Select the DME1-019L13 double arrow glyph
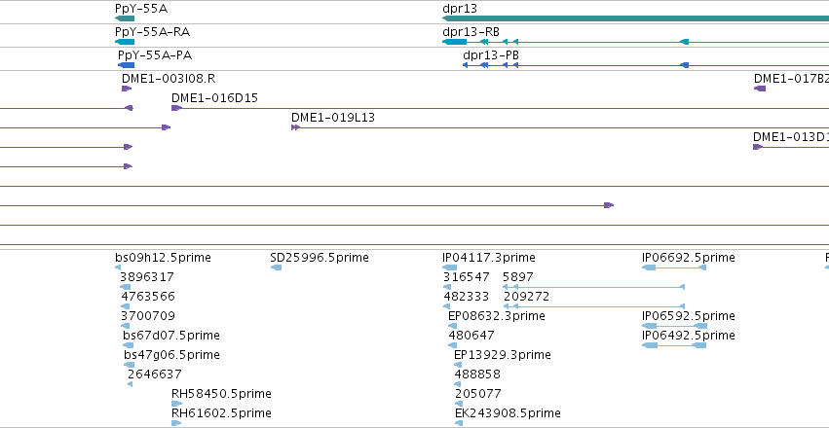Image resolution: width=829 pixels, height=428 pixels. point(295,127)
